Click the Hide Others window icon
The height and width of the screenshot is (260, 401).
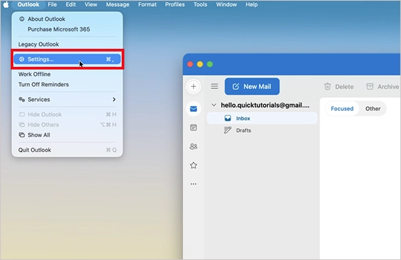click(22, 125)
